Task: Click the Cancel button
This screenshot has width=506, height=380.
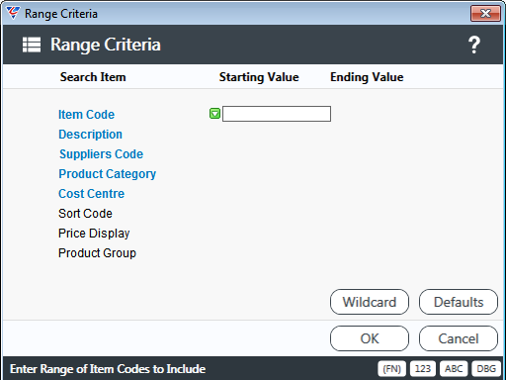Action: coord(459,338)
